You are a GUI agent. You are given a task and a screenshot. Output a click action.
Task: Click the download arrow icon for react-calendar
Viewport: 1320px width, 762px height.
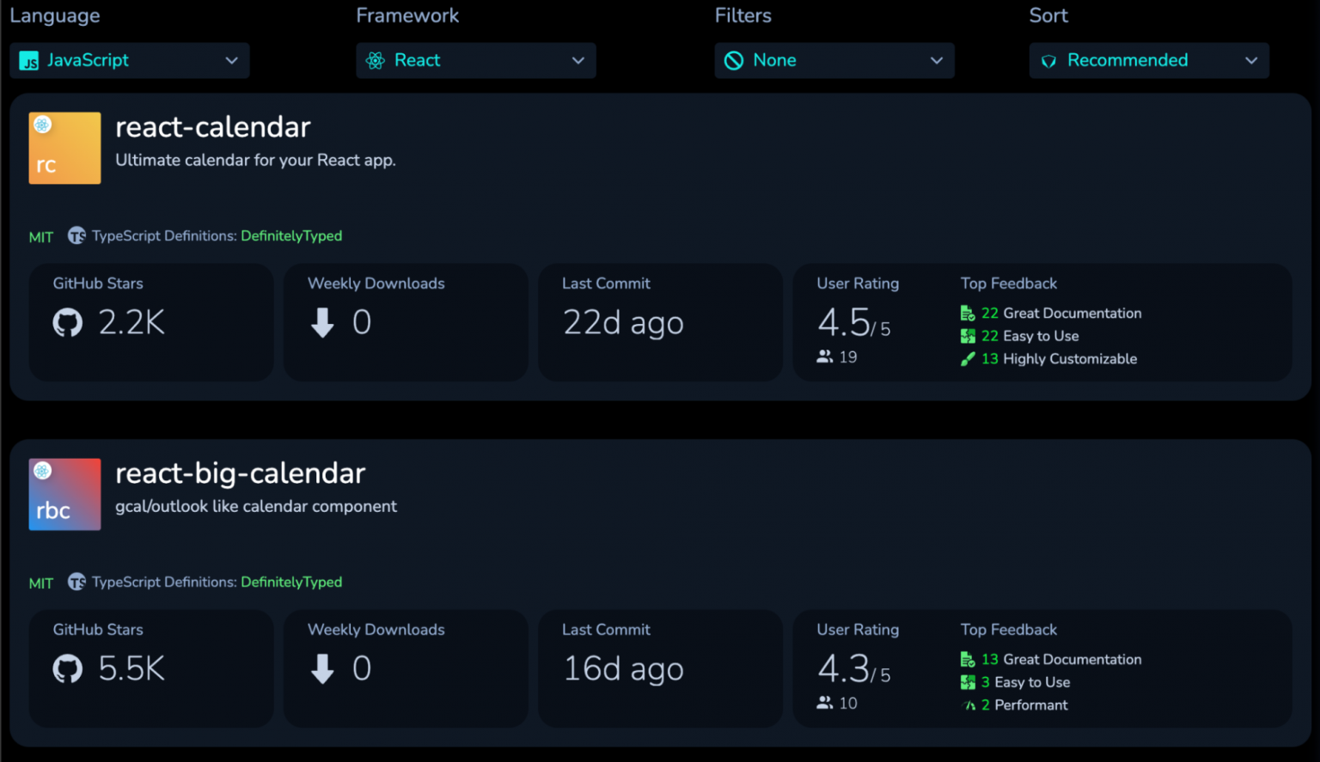[x=322, y=323]
